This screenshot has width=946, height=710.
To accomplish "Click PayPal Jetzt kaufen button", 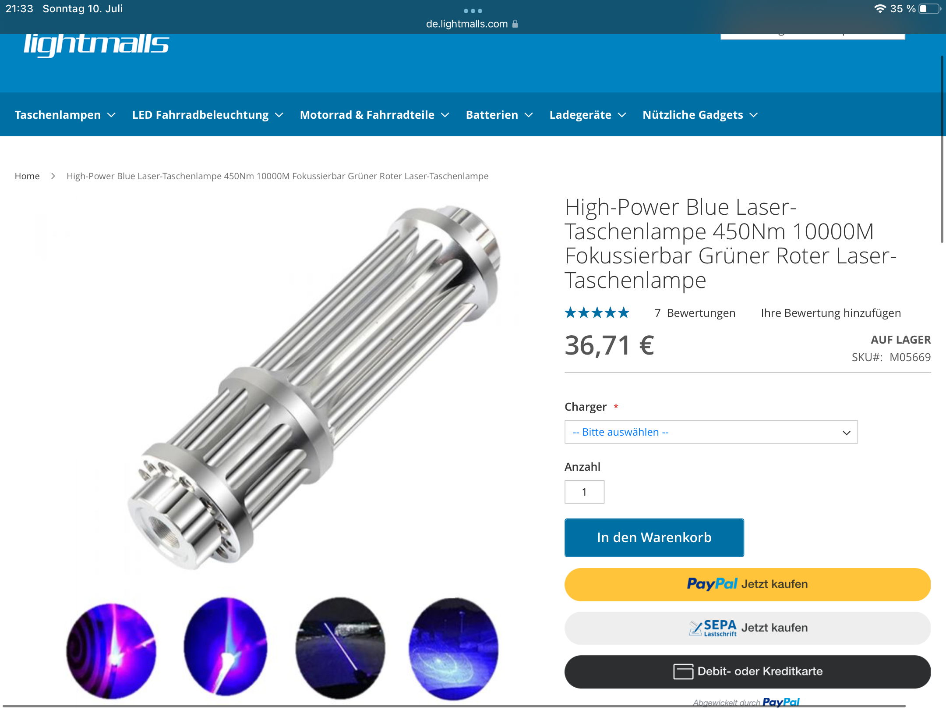I will tap(748, 584).
